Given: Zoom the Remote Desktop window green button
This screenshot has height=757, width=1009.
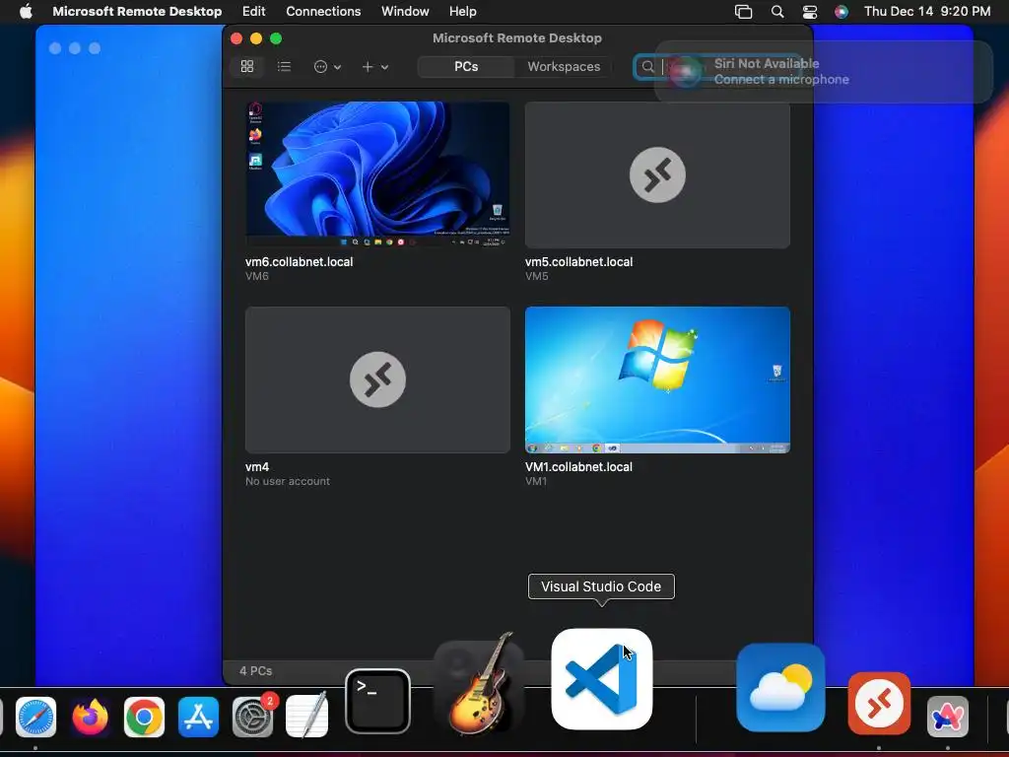Looking at the screenshot, I should (x=276, y=38).
